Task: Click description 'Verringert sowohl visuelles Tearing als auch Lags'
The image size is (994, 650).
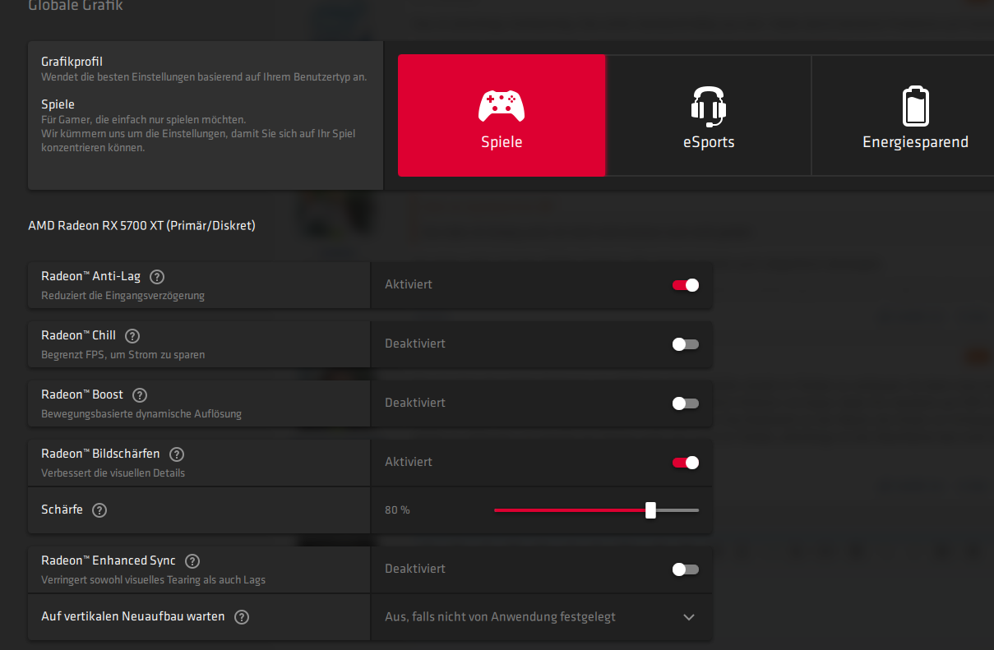Action: [x=154, y=580]
